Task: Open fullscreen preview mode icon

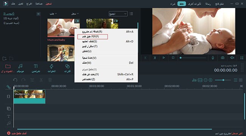Action: (x=242, y=58)
